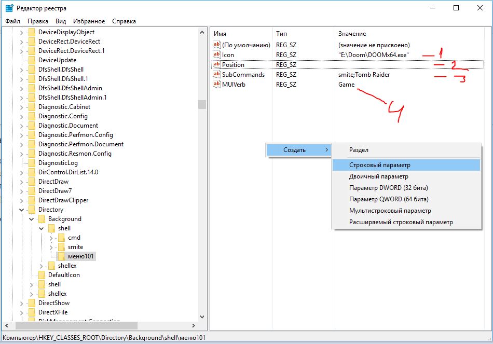493x344 pixels.
Task: Open the Файл menu
Action: click(x=13, y=21)
